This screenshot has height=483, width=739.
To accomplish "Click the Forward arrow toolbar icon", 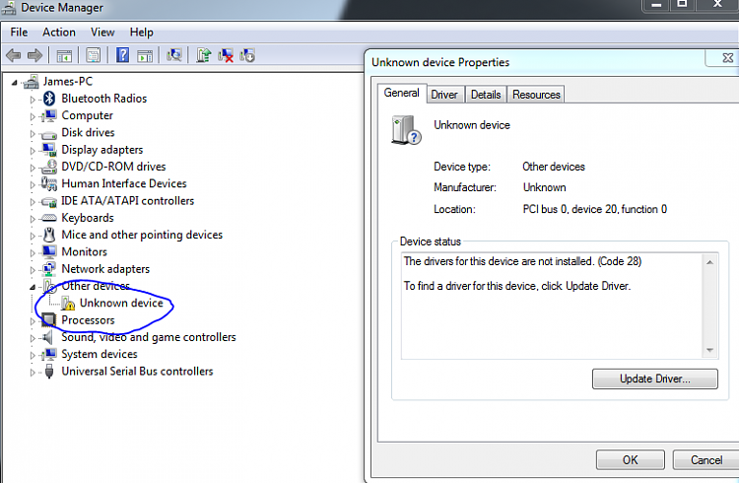I will click(x=34, y=55).
